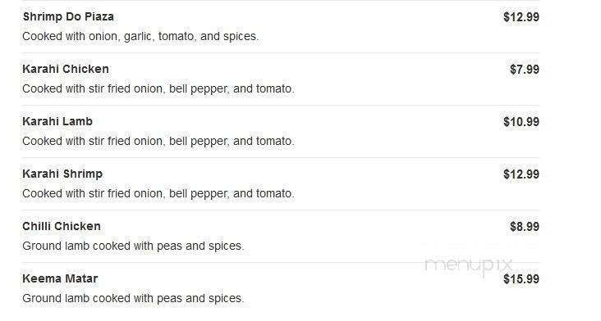Click the menupix watermark logo

[x=469, y=265]
